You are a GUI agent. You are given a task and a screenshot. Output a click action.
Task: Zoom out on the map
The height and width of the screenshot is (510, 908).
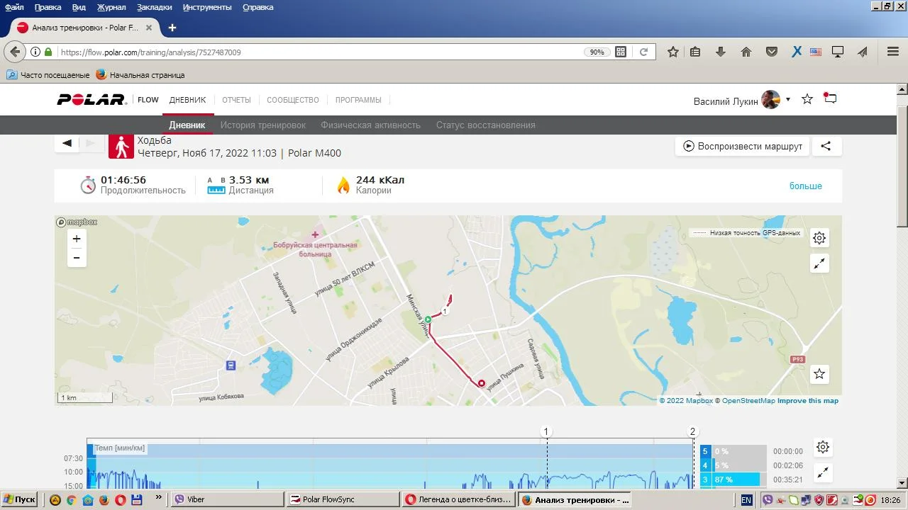77,258
